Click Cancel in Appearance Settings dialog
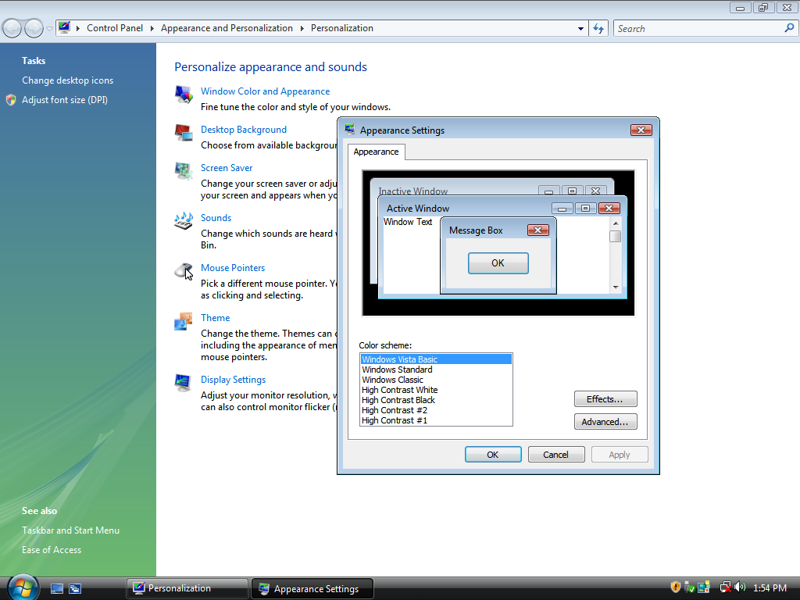 point(556,455)
